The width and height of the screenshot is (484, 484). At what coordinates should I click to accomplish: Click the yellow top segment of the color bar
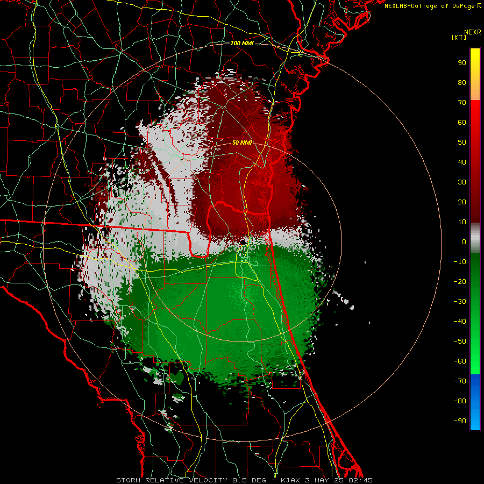click(x=475, y=74)
